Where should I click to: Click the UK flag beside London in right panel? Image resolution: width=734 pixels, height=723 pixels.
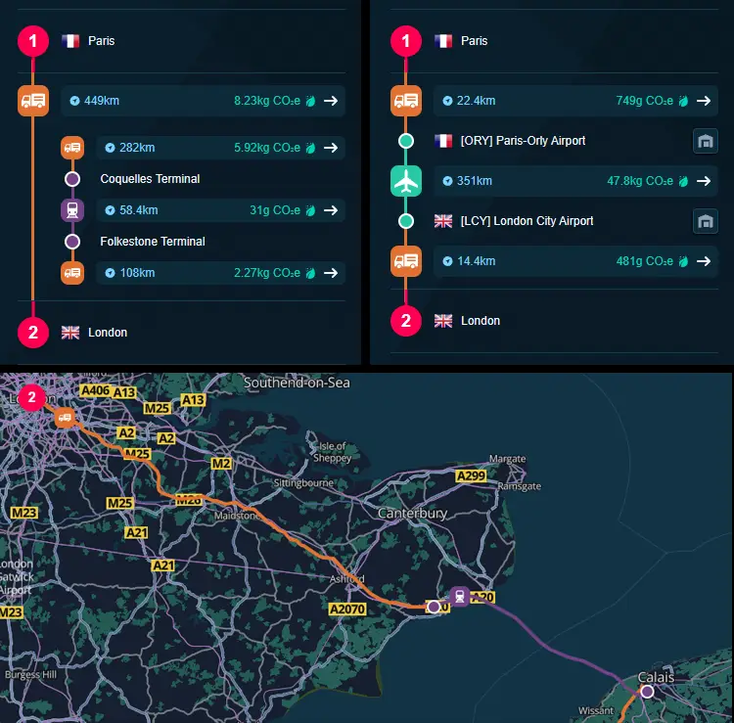coord(442,321)
